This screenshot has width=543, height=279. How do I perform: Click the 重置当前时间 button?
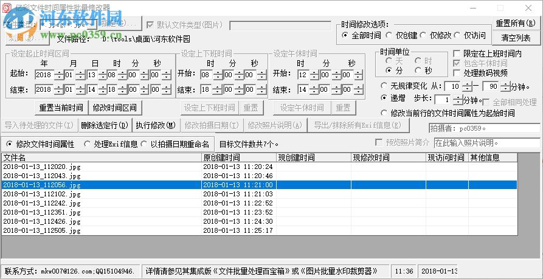[x=61, y=108]
